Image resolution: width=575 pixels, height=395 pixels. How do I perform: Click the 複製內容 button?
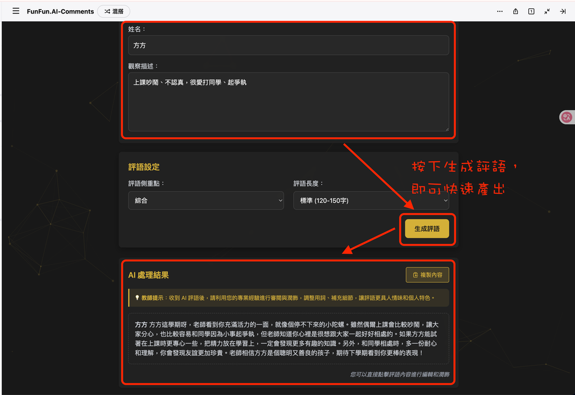point(428,275)
